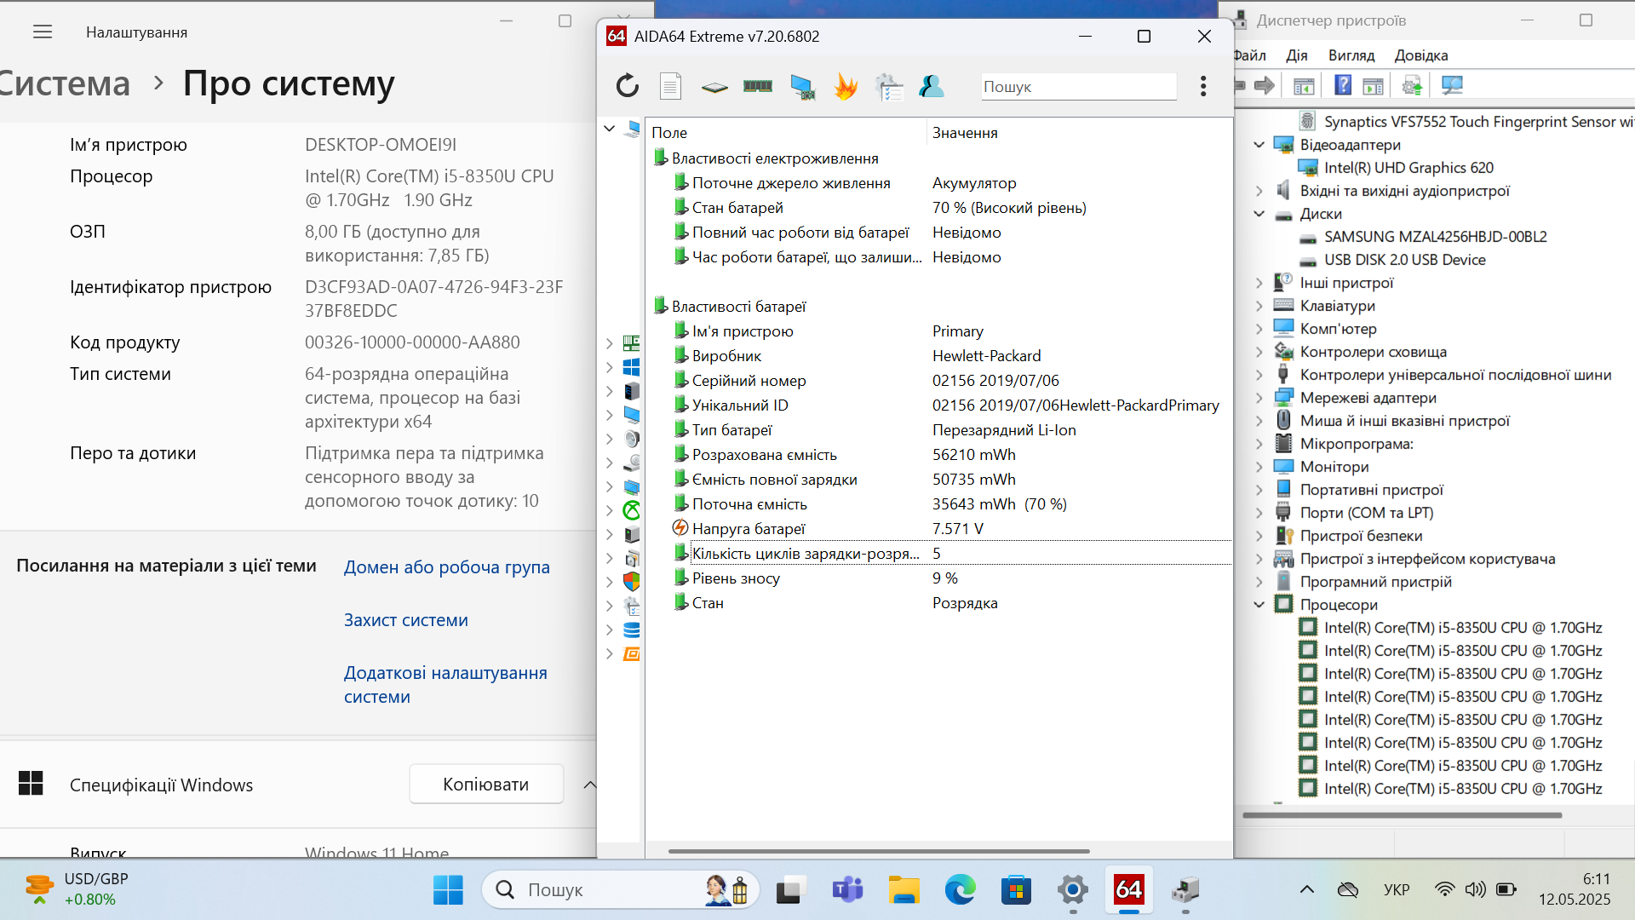Expand the Монітори node in Device Manager

[1259, 467]
